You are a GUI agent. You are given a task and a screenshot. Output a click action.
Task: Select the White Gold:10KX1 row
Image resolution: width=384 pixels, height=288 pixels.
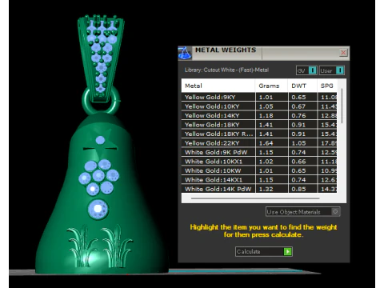point(259,162)
